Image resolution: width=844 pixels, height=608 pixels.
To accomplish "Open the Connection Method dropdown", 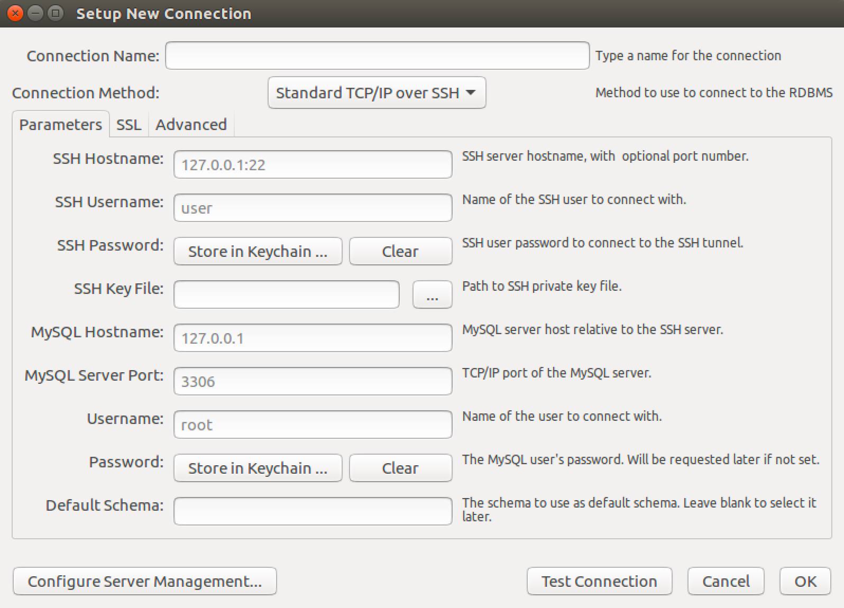I will [x=377, y=93].
